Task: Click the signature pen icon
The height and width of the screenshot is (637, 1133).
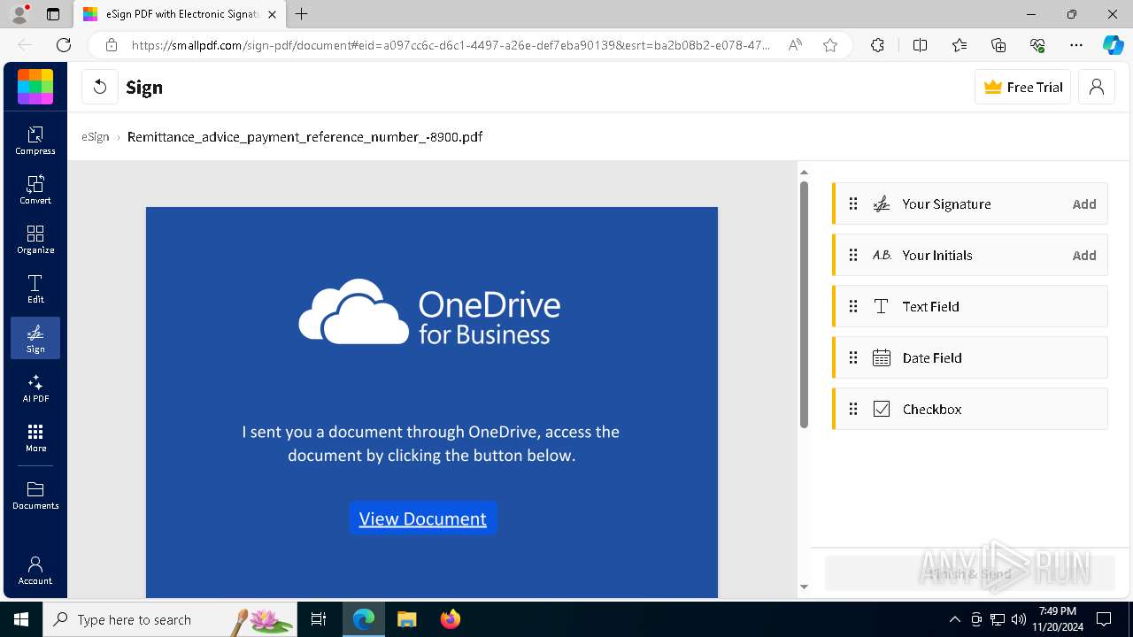Action: [x=882, y=204]
